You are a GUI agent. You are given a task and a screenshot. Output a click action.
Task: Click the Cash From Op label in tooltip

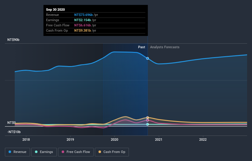coord(57,30)
